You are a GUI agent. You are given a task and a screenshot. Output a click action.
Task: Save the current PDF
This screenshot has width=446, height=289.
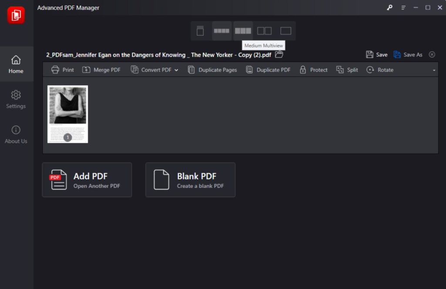click(x=377, y=54)
